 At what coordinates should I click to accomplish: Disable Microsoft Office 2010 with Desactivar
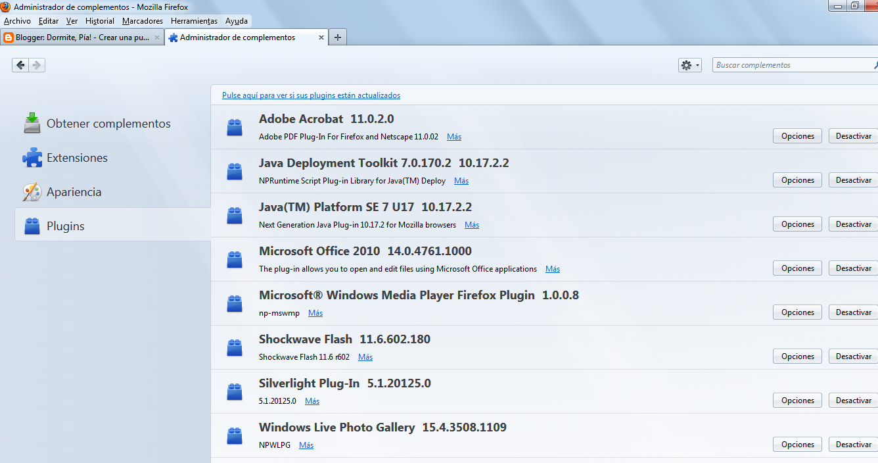(853, 268)
